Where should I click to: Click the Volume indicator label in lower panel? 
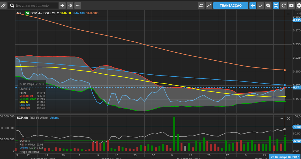54,118
